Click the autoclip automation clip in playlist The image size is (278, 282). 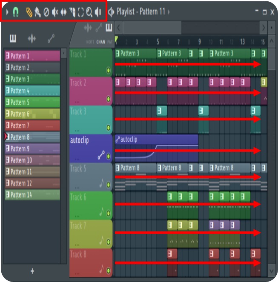(x=157, y=148)
